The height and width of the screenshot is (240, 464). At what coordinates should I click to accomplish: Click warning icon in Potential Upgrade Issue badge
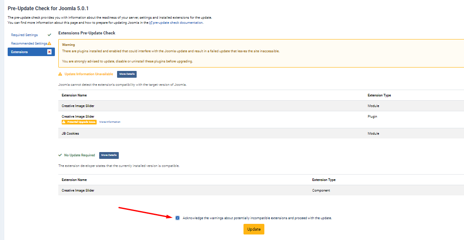pyautogui.click(x=64, y=122)
